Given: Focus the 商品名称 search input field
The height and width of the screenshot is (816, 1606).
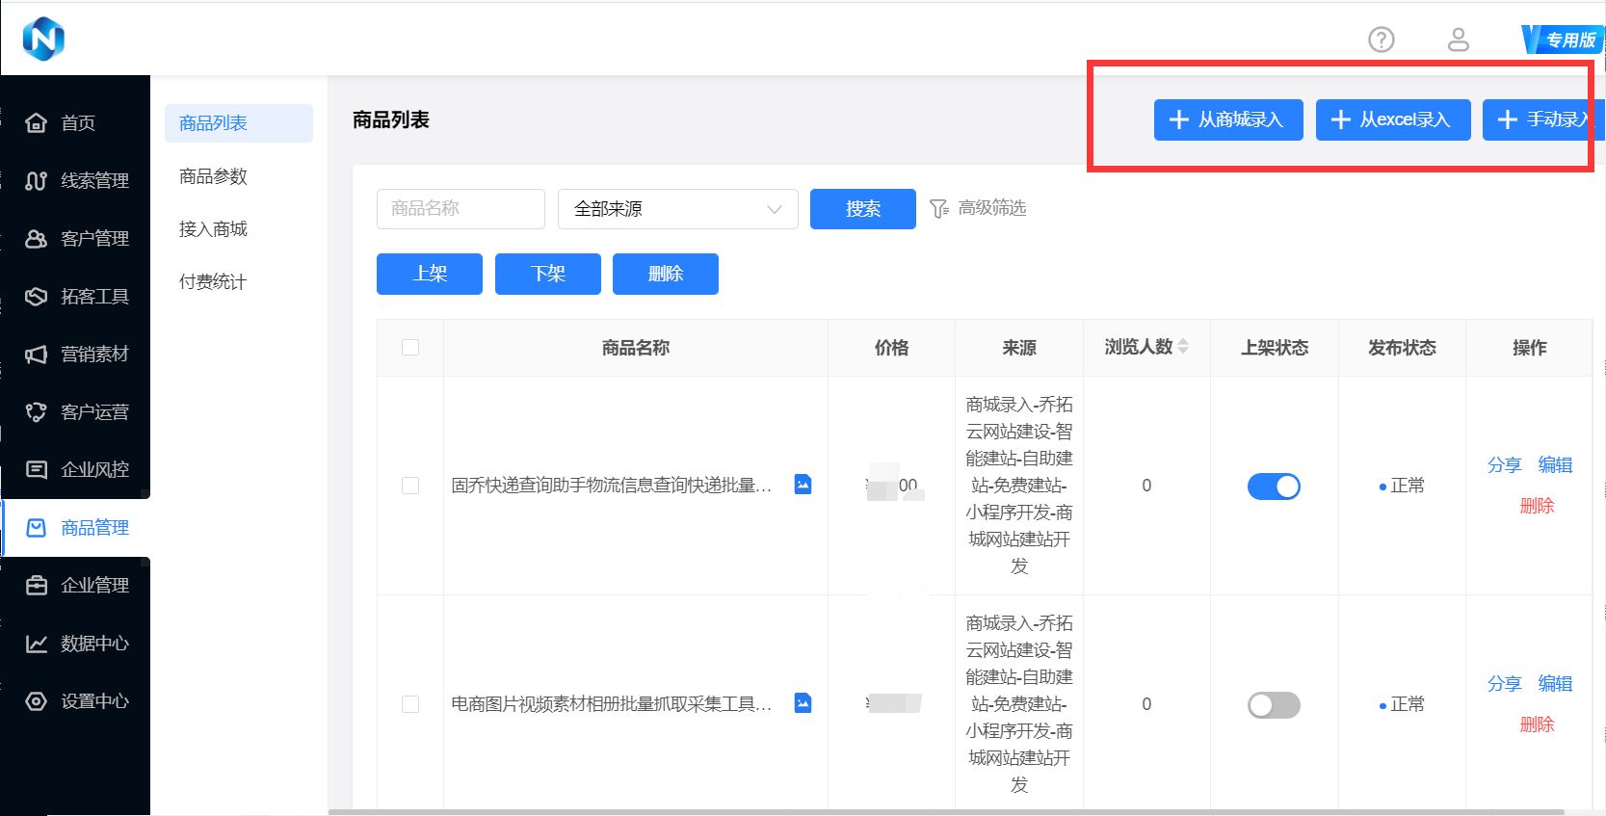Looking at the screenshot, I should [x=461, y=209].
